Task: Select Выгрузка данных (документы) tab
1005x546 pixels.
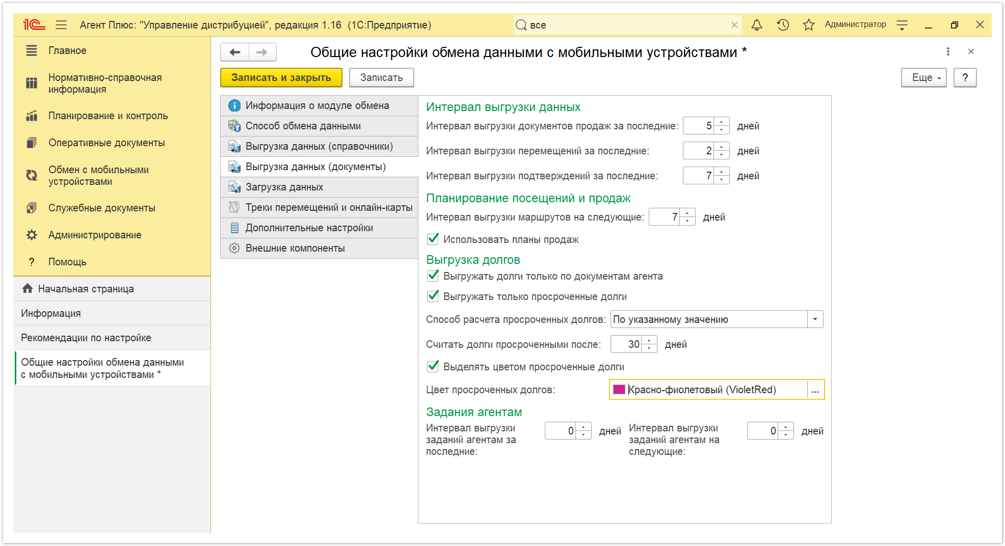Action: [319, 167]
